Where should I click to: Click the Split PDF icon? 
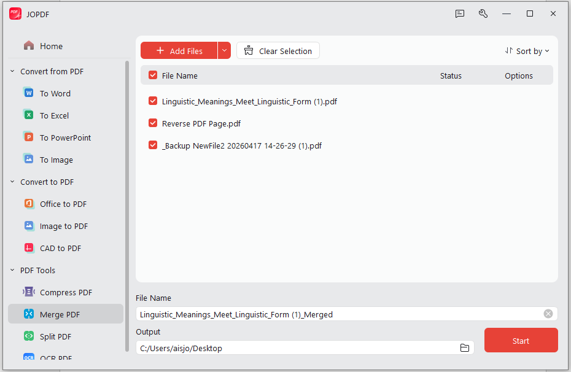click(29, 336)
